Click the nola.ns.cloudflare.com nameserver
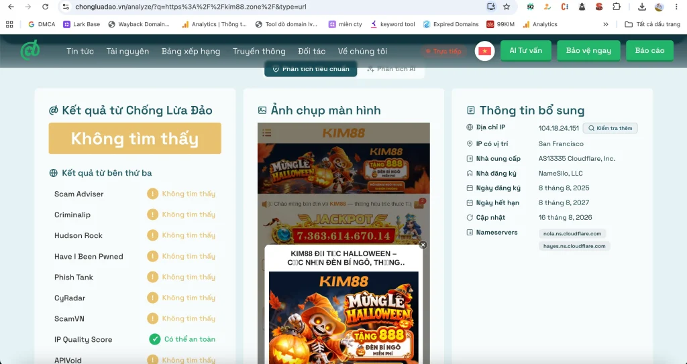 pos(572,233)
